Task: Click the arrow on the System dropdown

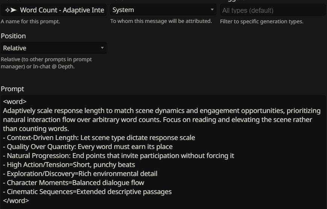Action: click(212, 10)
